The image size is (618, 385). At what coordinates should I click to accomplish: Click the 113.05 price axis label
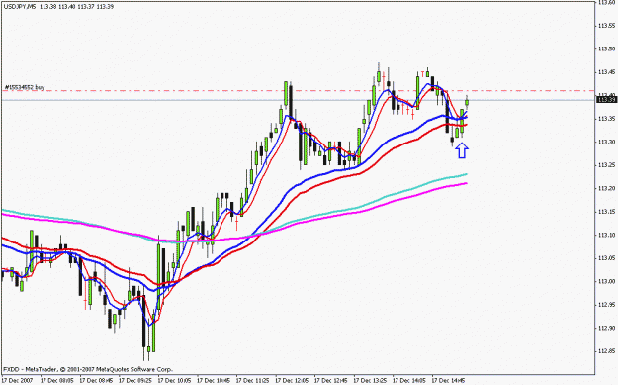click(x=606, y=258)
